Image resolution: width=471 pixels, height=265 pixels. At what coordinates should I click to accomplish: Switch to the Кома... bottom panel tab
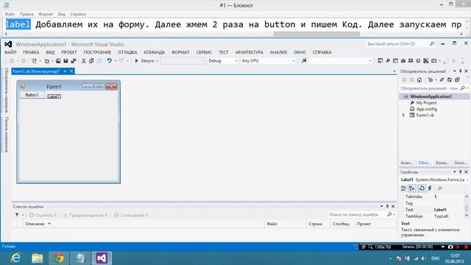(442, 163)
